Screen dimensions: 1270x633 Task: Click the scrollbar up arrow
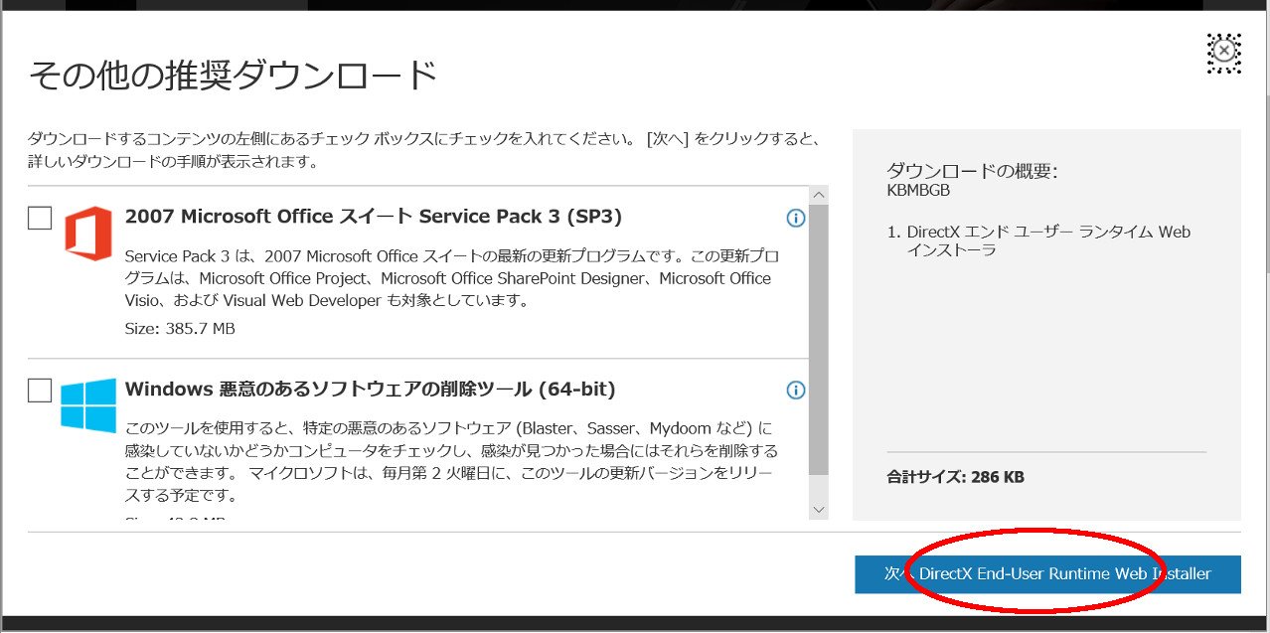pos(819,195)
